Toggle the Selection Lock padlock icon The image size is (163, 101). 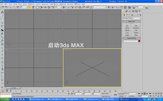point(69,93)
